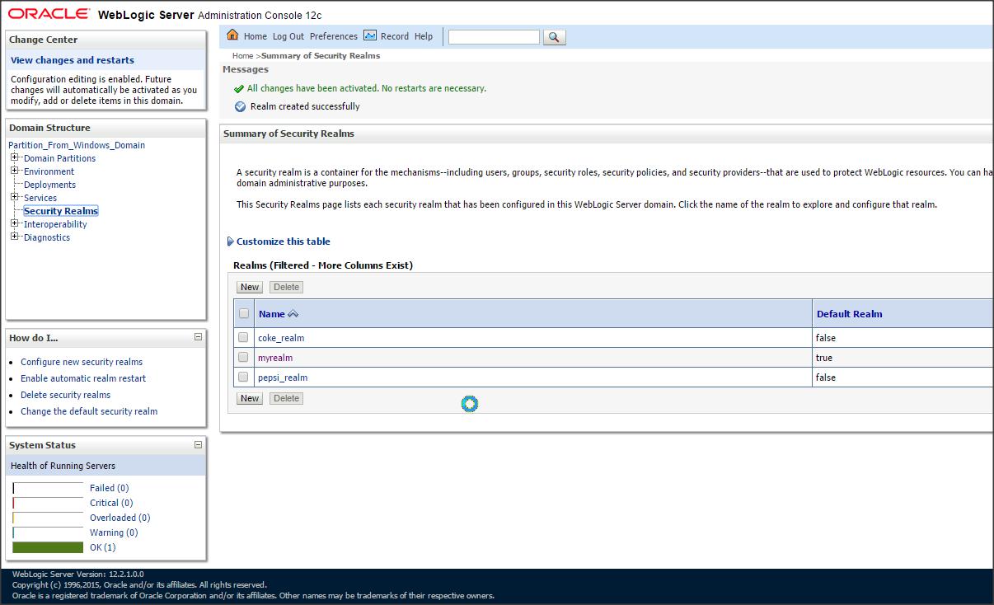
Task: Open Help from the toolbar
Action: pyautogui.click(x=424, y=36)
